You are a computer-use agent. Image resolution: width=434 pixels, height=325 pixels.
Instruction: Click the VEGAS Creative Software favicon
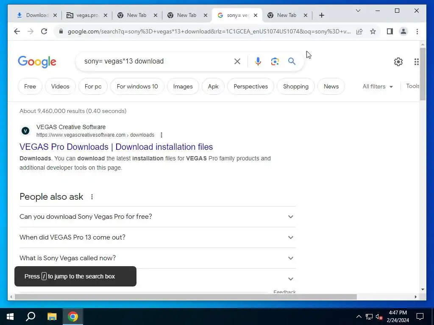click(x=25, y=131)
